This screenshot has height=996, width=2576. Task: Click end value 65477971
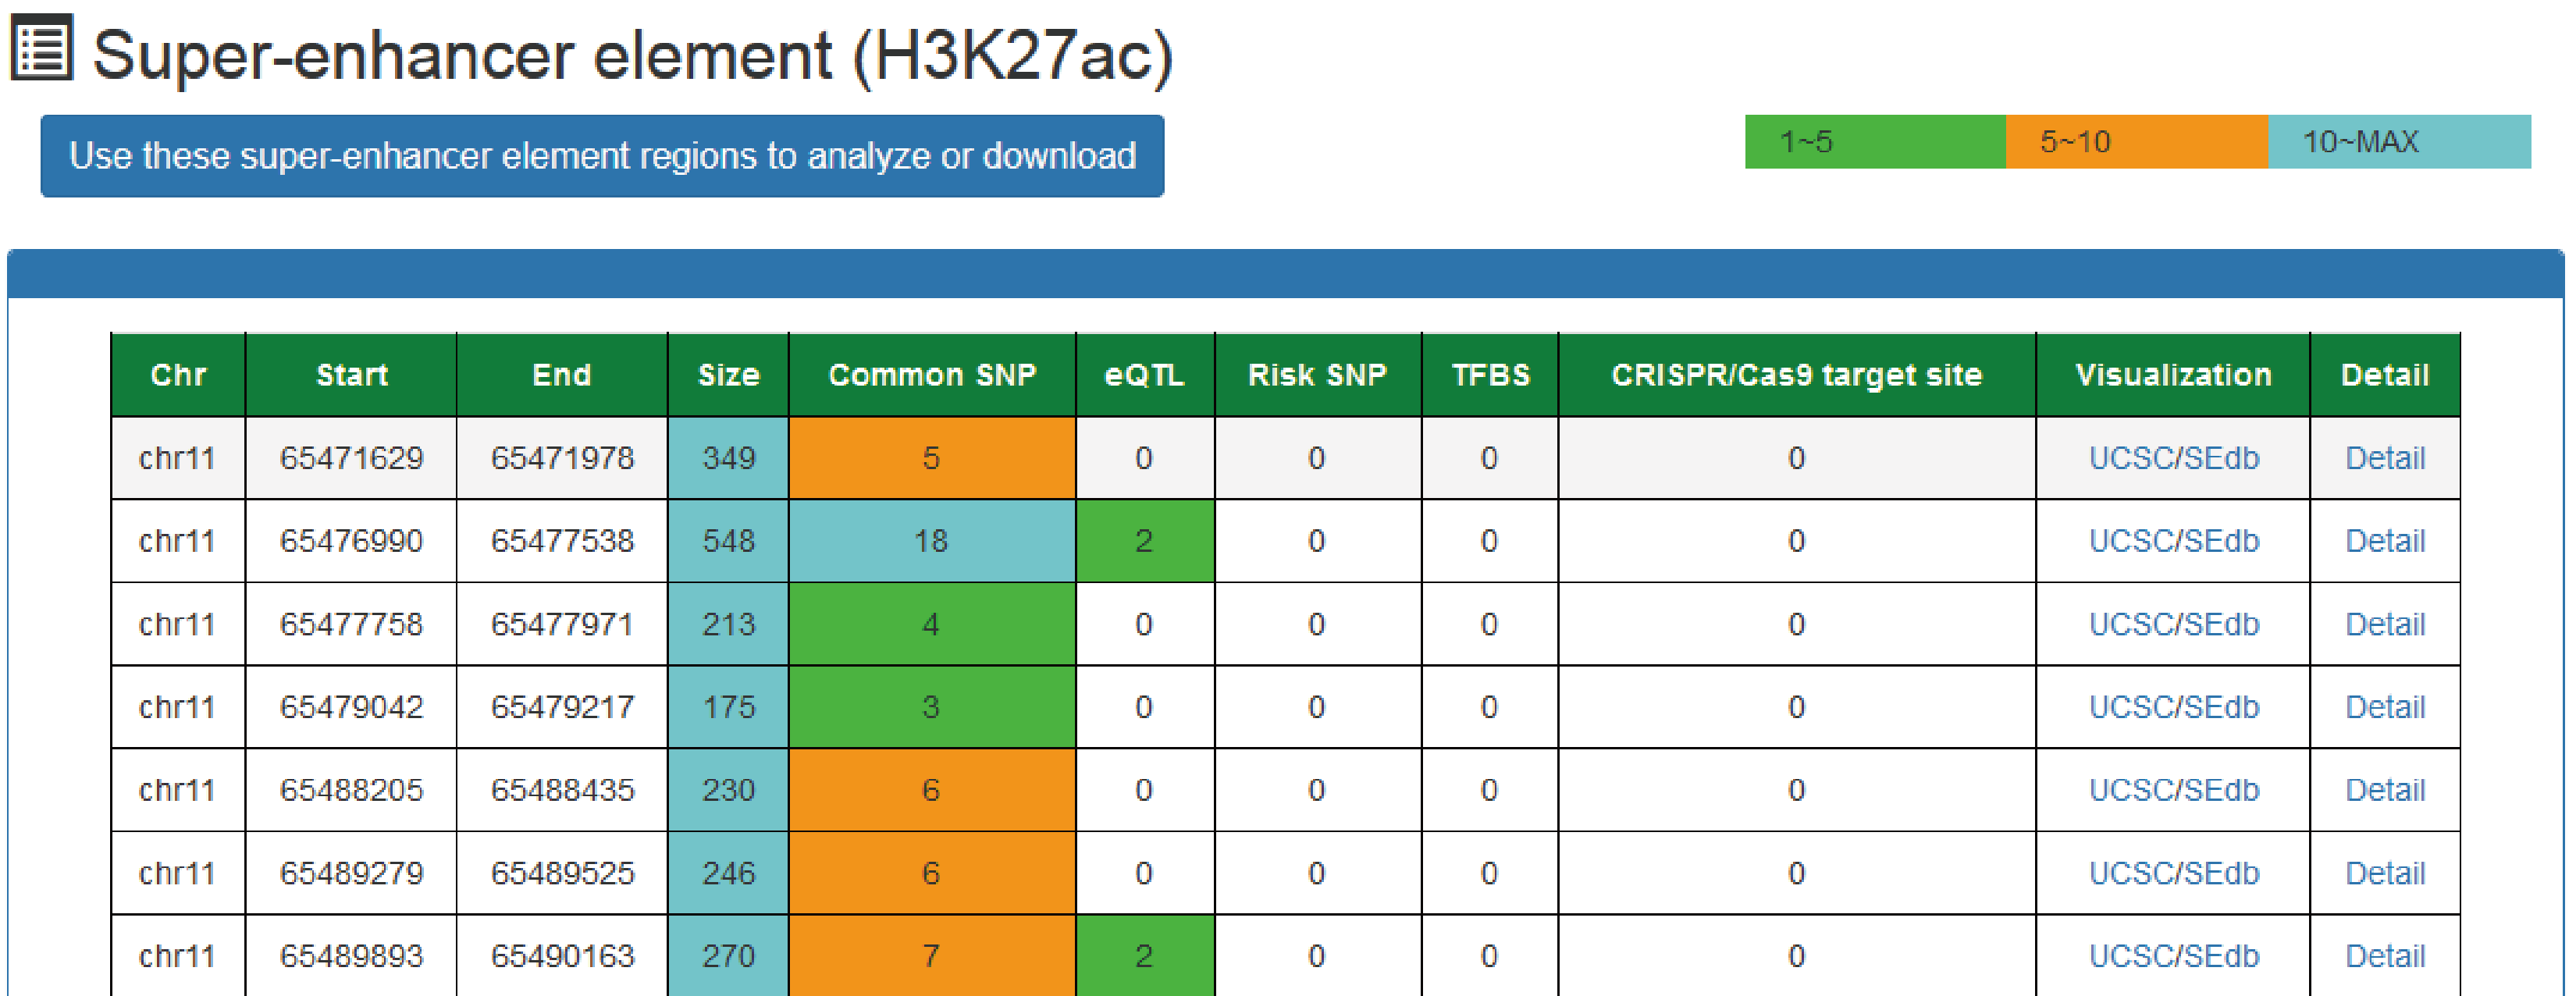tap(562, 624)
